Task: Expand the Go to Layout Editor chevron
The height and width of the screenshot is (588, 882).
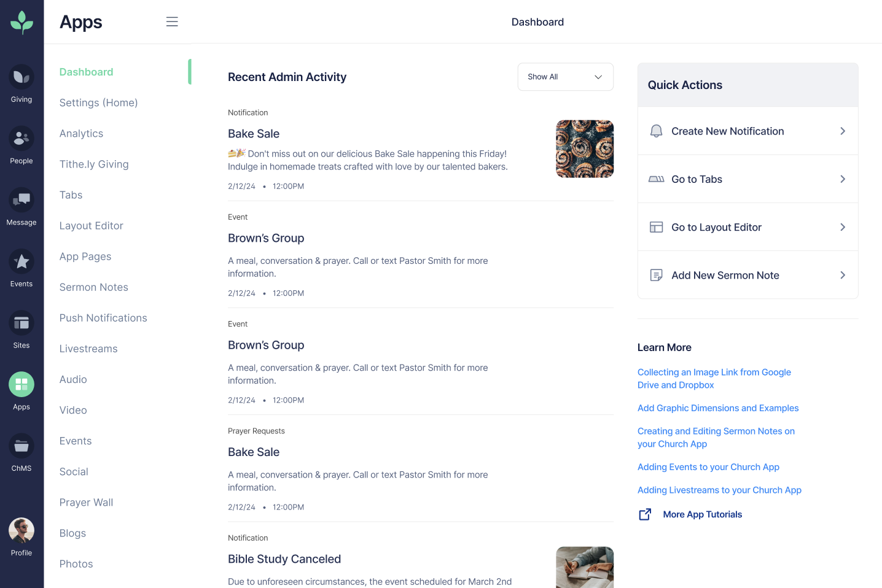Action: tap(843, 227)
